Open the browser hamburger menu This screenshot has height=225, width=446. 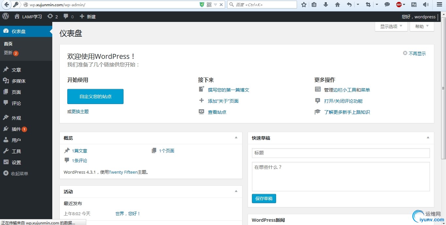click(x=439, y=5)
